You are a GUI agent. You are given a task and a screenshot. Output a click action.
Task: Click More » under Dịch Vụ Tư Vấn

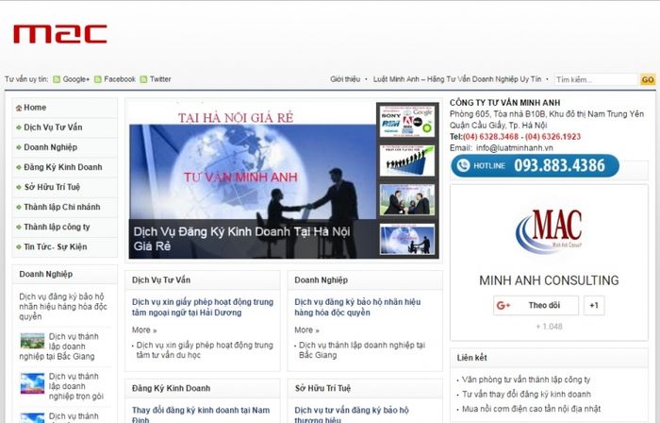144,330
